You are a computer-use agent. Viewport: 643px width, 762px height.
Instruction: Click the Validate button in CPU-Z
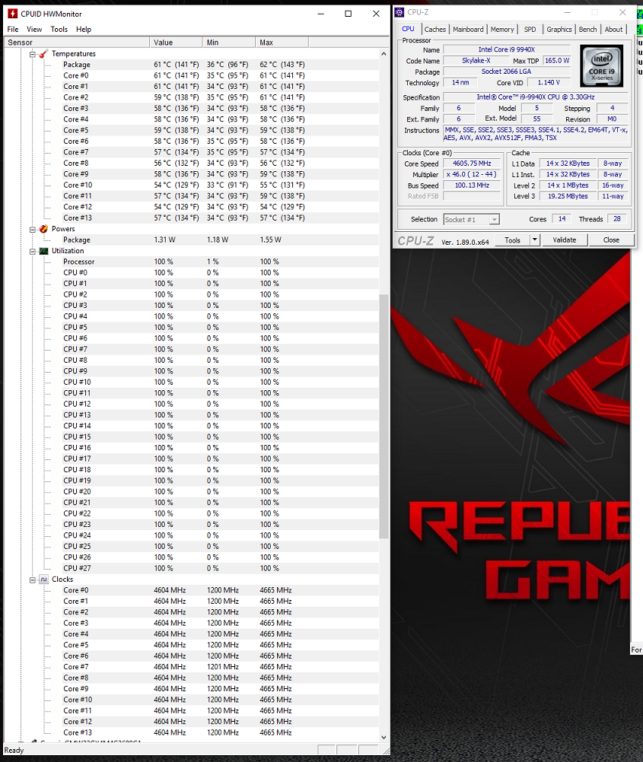[564, 240]
